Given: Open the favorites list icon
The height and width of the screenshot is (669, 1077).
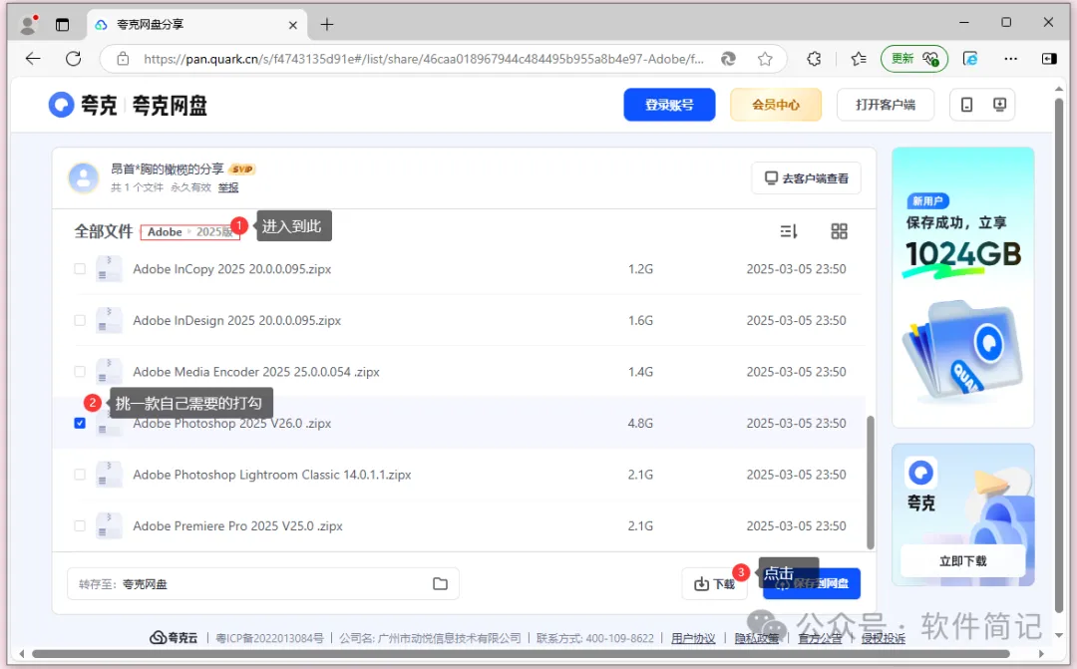Looking at the screenshot, I should tap(859, 59).
